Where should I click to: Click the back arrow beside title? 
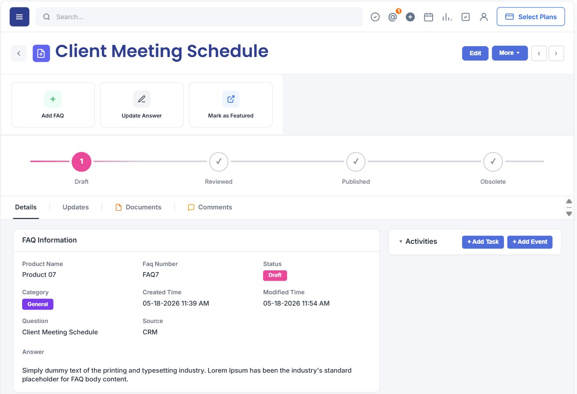point(19,53)
